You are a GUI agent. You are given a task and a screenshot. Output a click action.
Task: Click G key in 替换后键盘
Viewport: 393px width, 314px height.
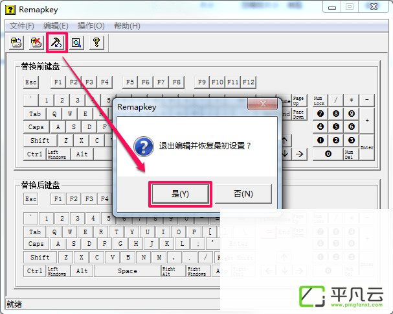coord(120,244)
